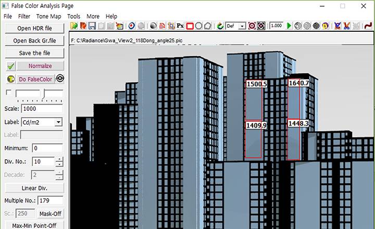Screen dimensions: 375x229
Task: Click the red-and-white target icon in toolbar
Action: pyautogui.click(x=252, y=26)
